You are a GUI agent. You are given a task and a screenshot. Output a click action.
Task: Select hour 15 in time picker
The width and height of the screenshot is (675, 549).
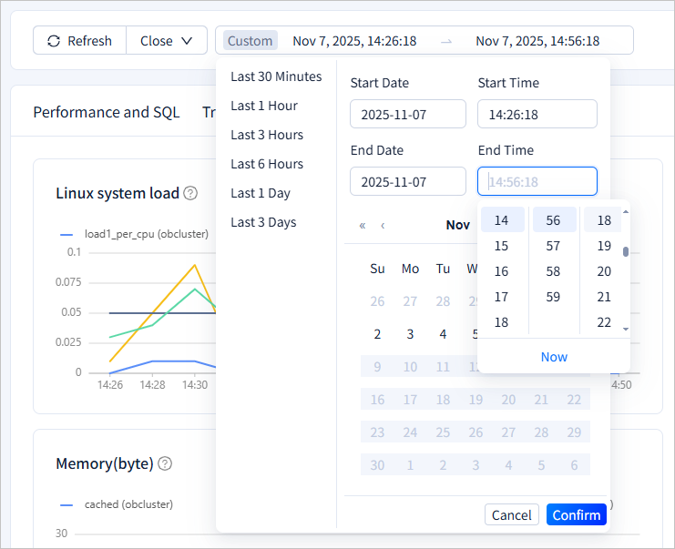(501, 246)
